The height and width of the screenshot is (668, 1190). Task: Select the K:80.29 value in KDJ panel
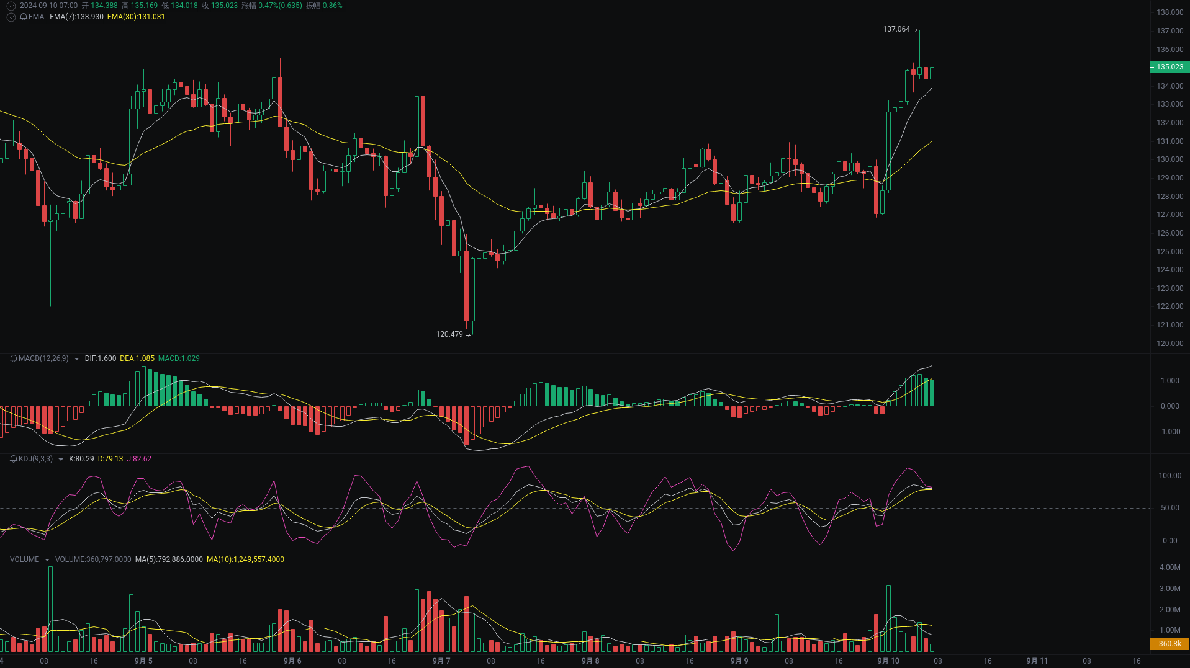pyautogui.click(x=82, y=459)
